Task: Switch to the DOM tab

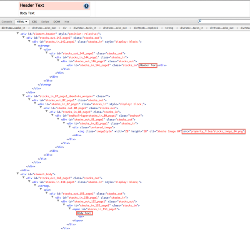Action: [x=57, y=22]
